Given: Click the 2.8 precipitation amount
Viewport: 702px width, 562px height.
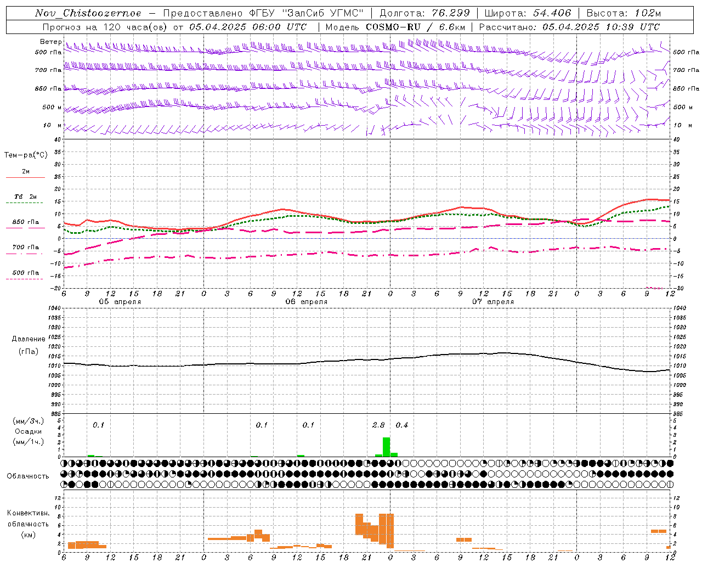Looking at the screenshot, I should 378,425.
